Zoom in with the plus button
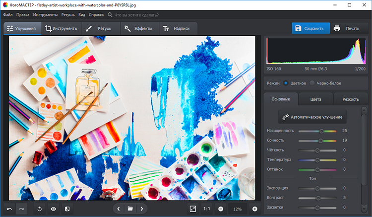The height and width of the screenshot is (217, 372). tap(255, 209)
